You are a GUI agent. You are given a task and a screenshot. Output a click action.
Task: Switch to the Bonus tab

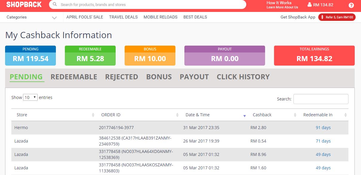point(159,77)
